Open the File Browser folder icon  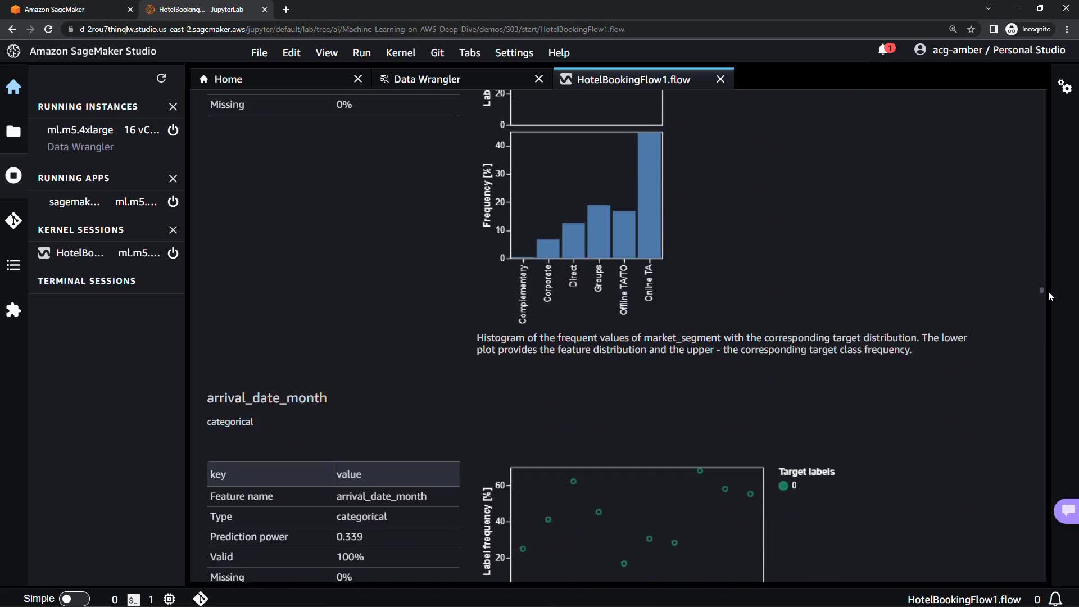click(x=13, y=132)
